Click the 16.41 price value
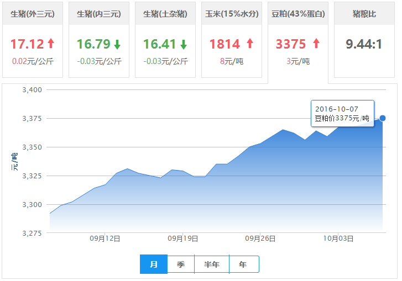Image resolution: width=402 pixels, height=281 pixels. pyautogui.click(x=160, y=44)
